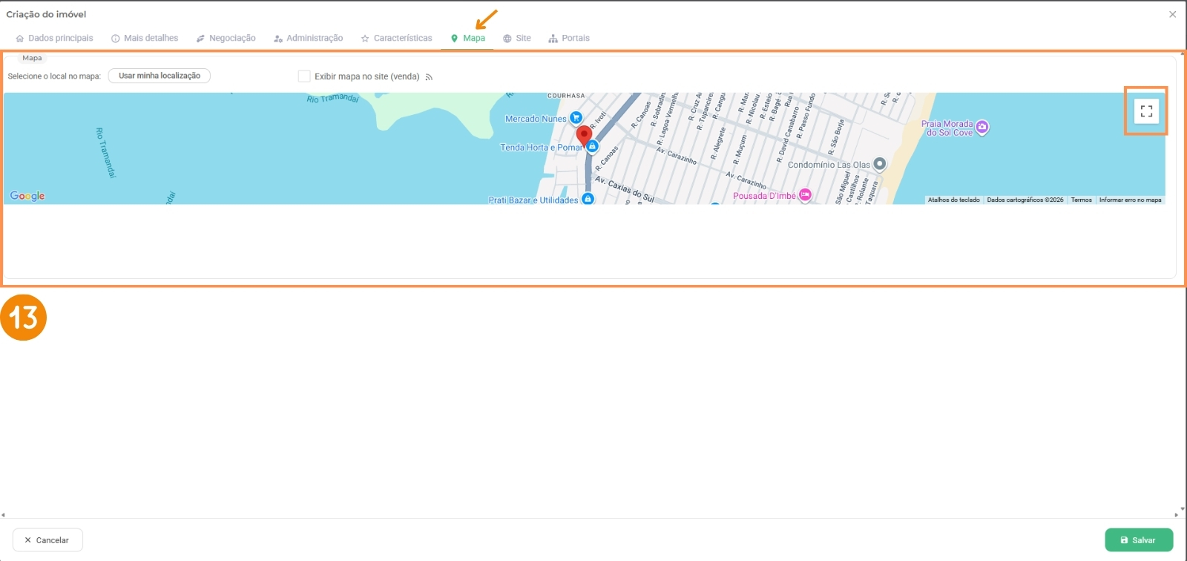The height and width of the screenshot is (561, 1187).
Task: Click the Cancelar button
Action: tap(47, 540)
